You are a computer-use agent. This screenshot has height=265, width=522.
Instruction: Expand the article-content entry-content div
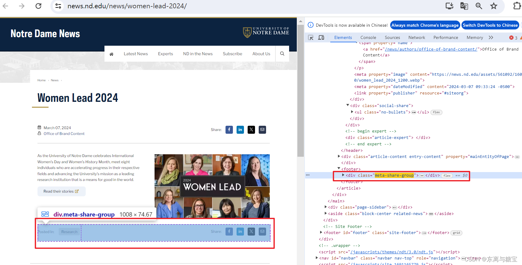[x=339, y=156]
